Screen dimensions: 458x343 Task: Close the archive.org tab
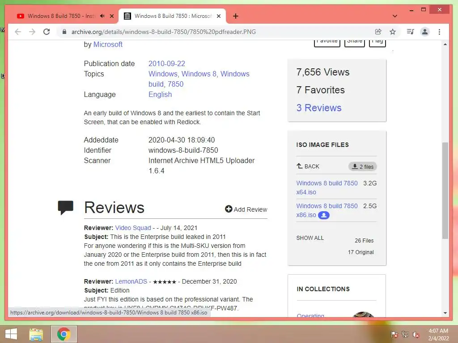pos(218,16)
